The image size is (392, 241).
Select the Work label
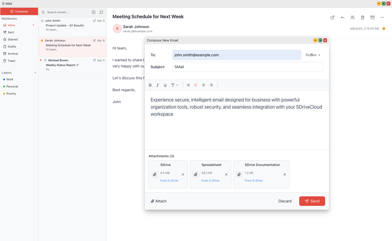pos(10,79)
